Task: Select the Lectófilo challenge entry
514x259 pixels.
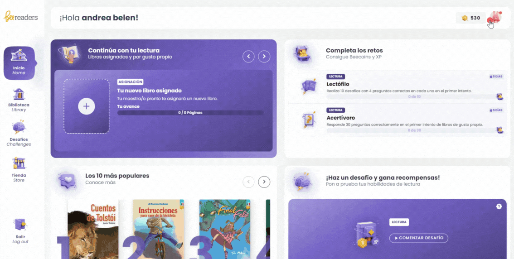Action: click(x=398, y=87)
